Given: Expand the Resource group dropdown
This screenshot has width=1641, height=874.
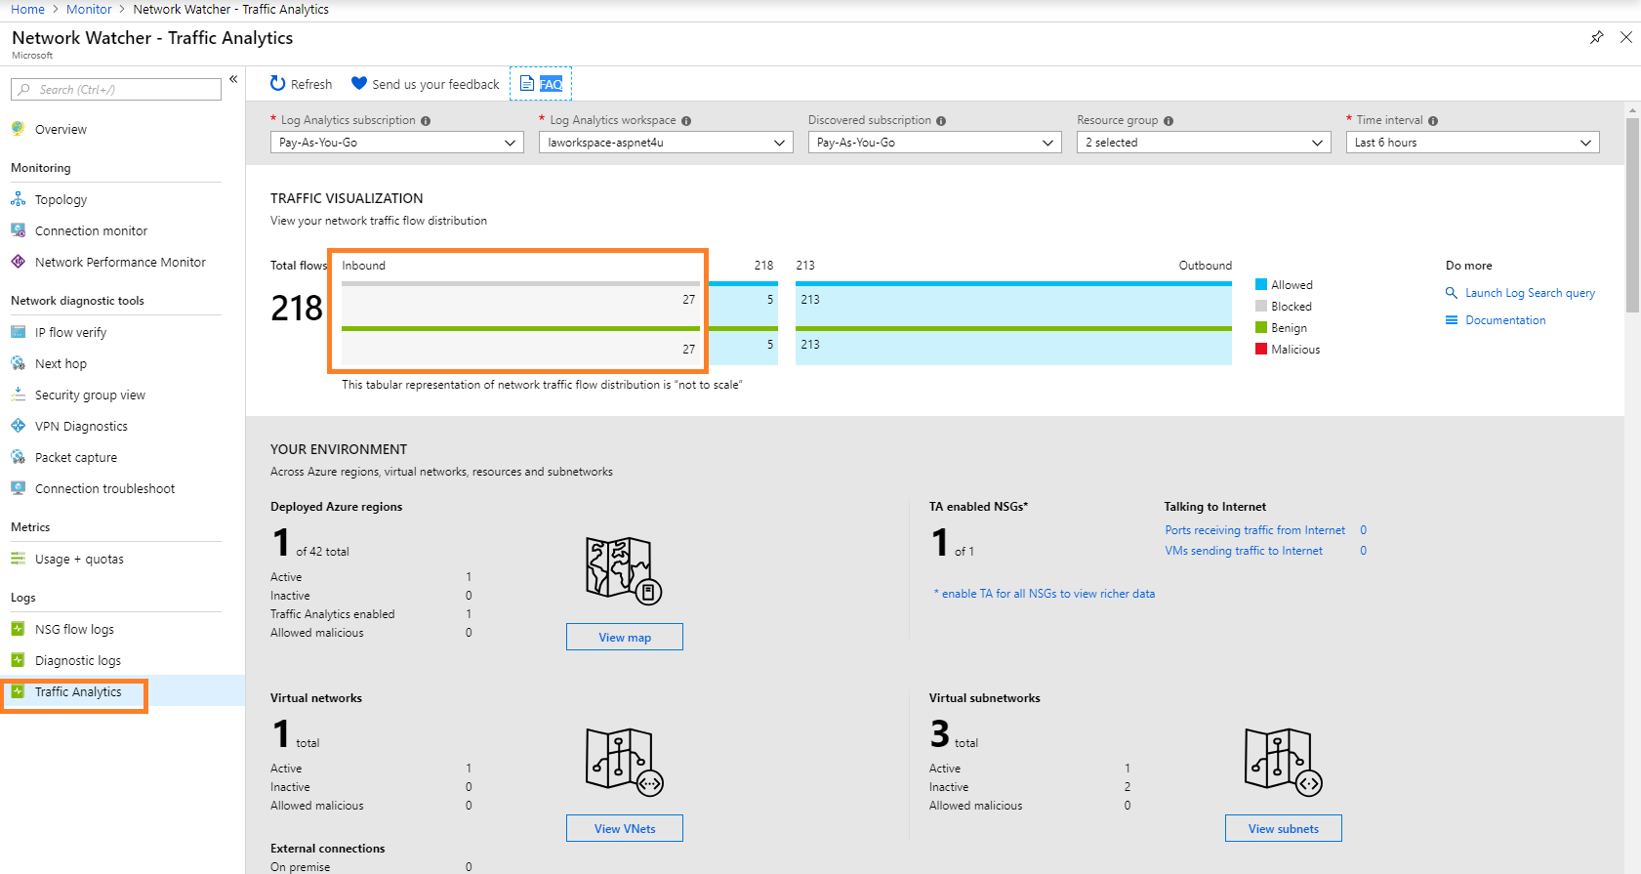Looking at the screenshot, I should (1204, 143).
